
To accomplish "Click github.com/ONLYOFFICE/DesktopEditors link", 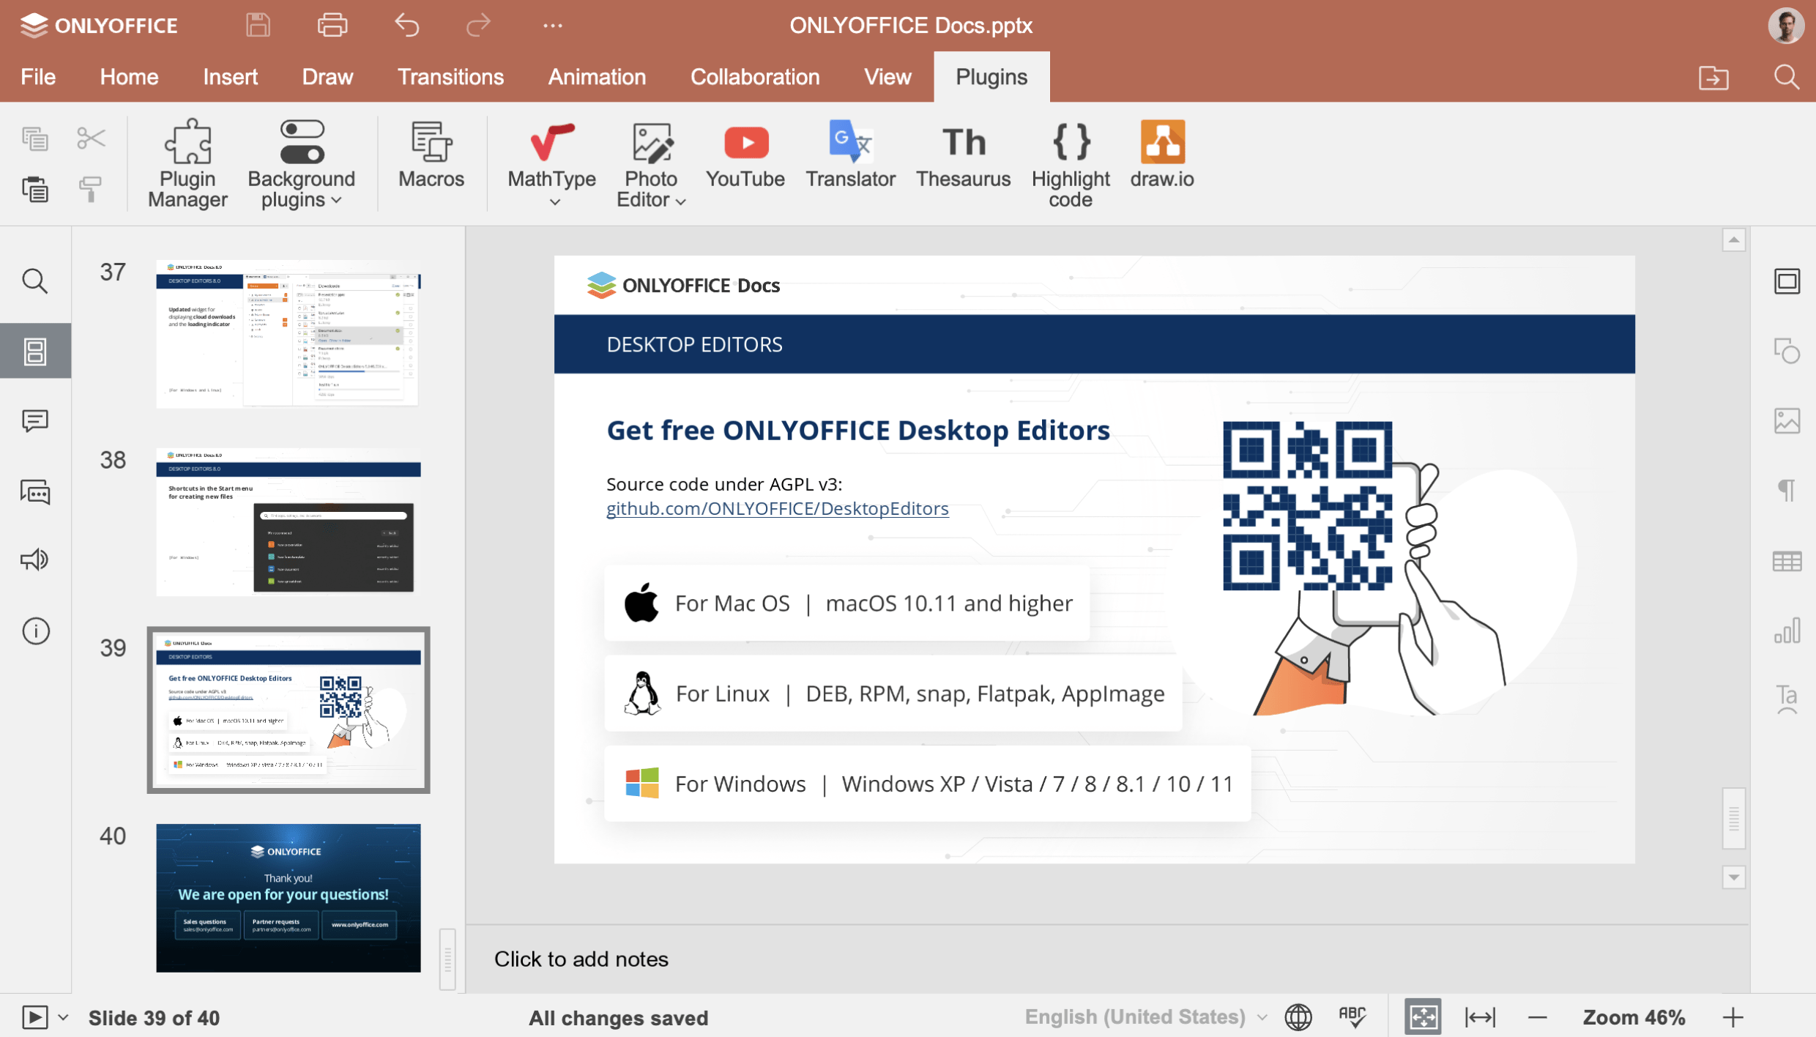I will (777, 508).
